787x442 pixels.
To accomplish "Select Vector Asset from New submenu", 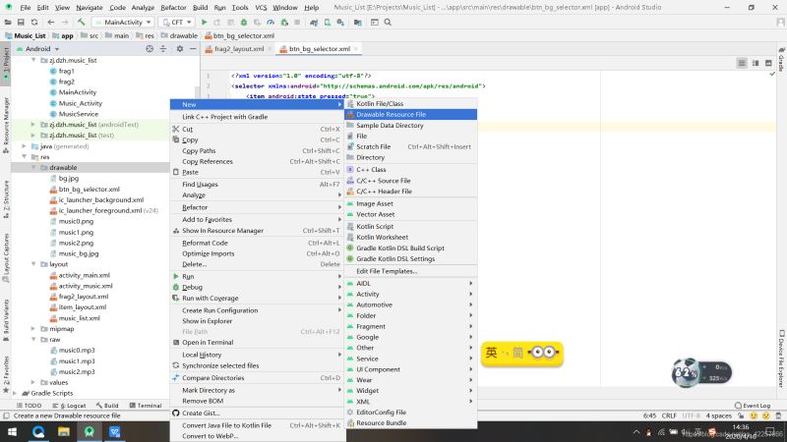I will [375, 214].
